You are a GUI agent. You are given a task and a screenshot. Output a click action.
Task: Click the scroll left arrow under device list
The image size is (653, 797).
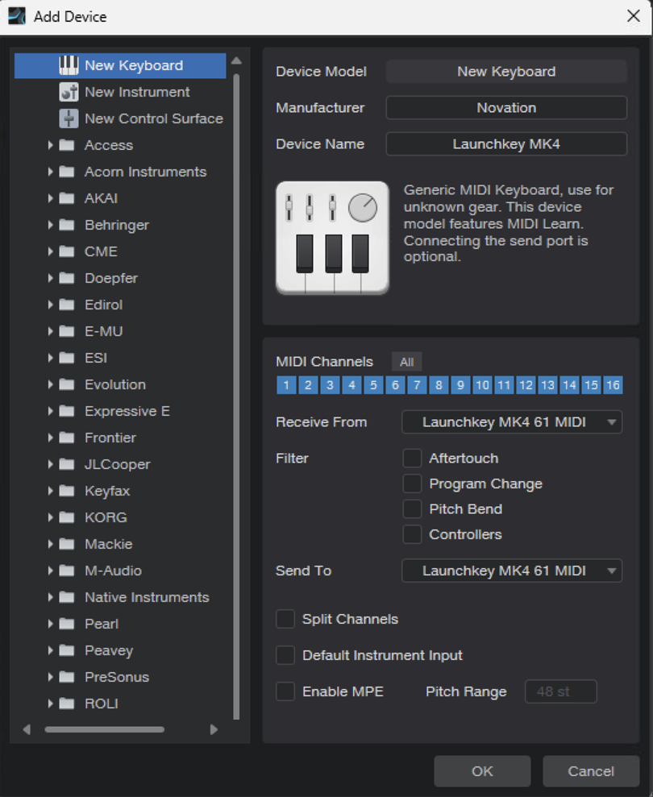click(x=27, y=729)
